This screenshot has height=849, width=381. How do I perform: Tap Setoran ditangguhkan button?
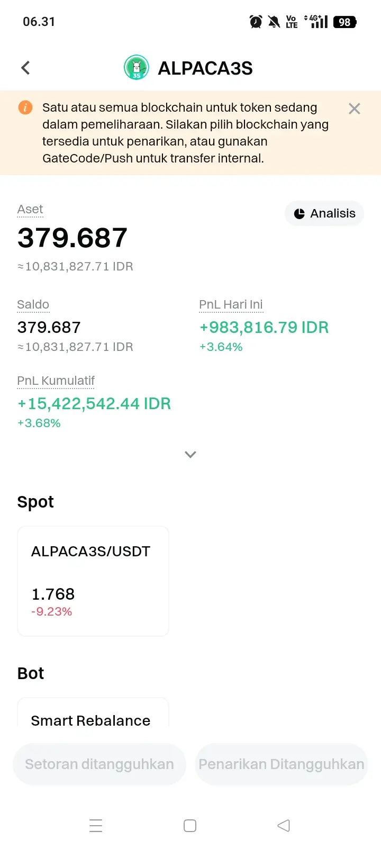coord(99,764)
